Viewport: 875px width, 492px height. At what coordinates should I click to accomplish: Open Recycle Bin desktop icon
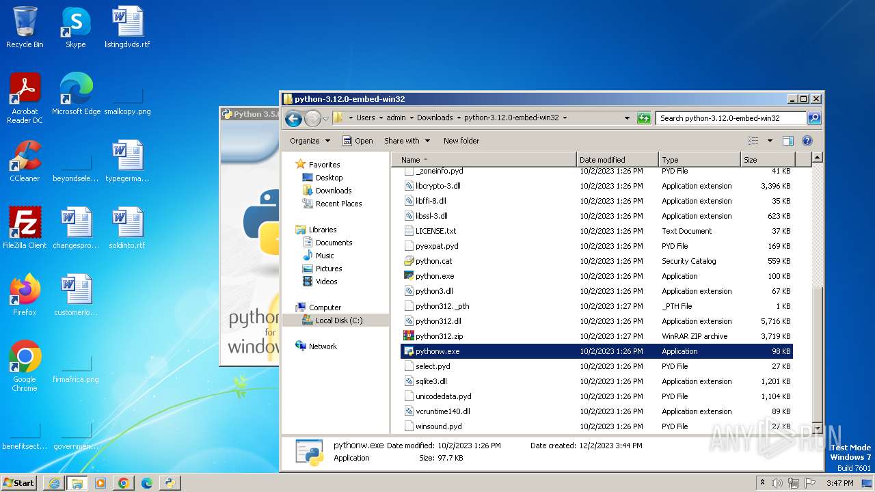pyautogui.click(x=25, y=27)
